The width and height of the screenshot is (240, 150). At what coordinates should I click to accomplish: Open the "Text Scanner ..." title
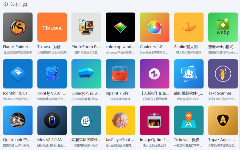tap(222, 93)
